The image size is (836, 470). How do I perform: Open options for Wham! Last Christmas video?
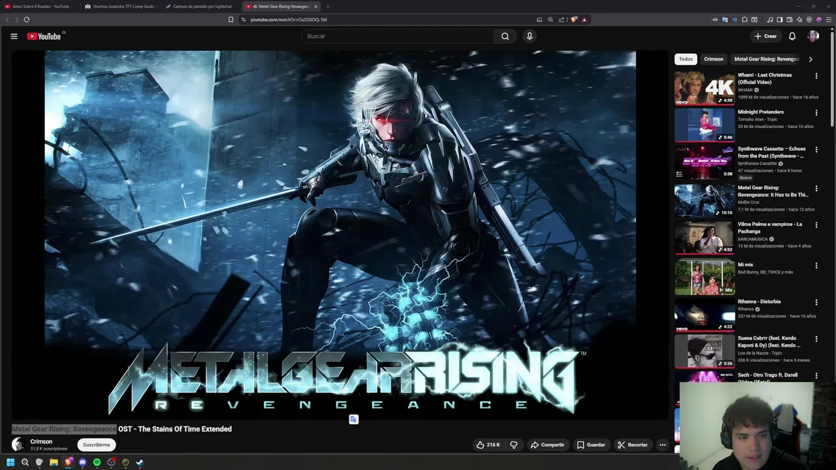816,76
